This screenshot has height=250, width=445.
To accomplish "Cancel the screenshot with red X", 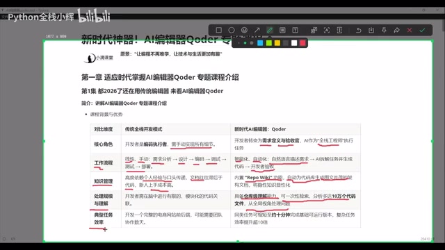I will pos(410,30).
